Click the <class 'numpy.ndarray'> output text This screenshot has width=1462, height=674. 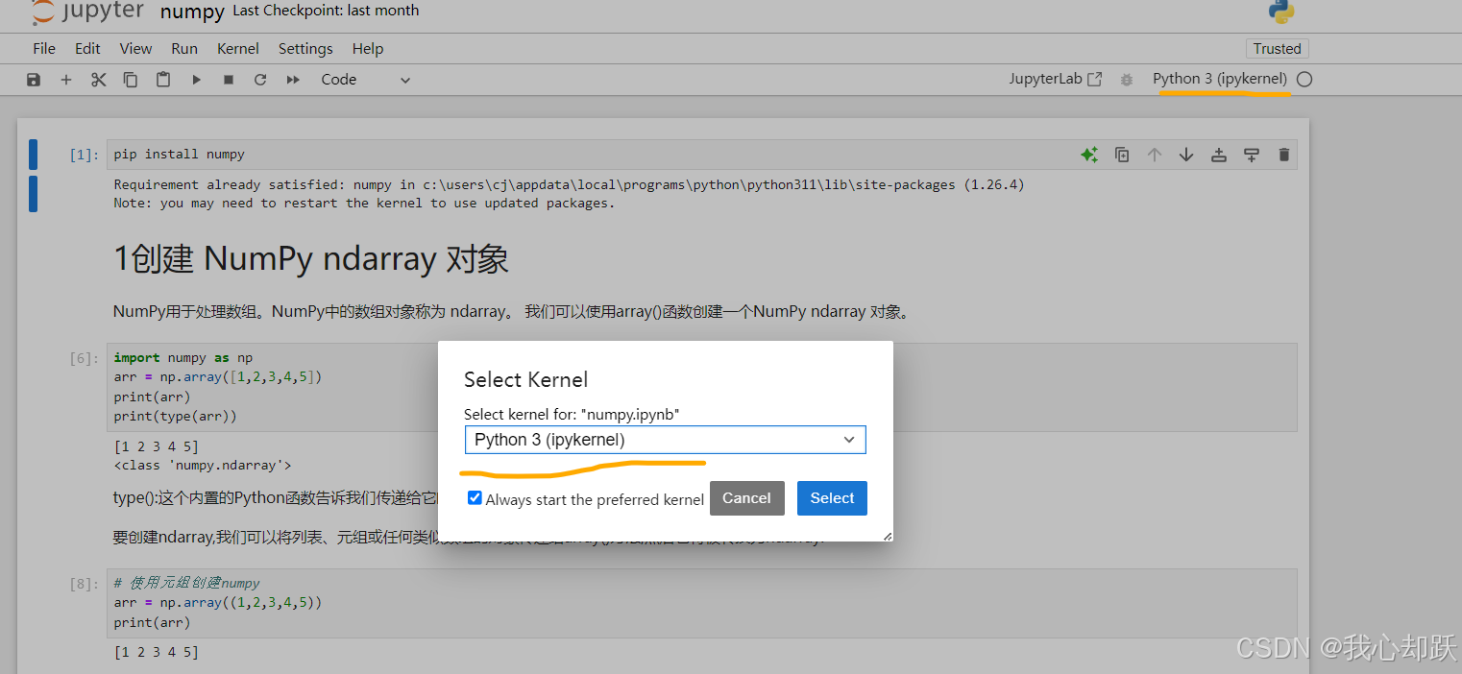(203, 466)
